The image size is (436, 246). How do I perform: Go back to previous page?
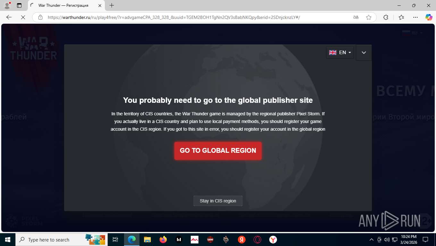tap(9, 17)
